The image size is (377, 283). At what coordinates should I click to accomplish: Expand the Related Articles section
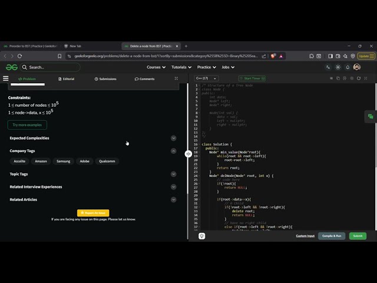[x=173, y=199]
